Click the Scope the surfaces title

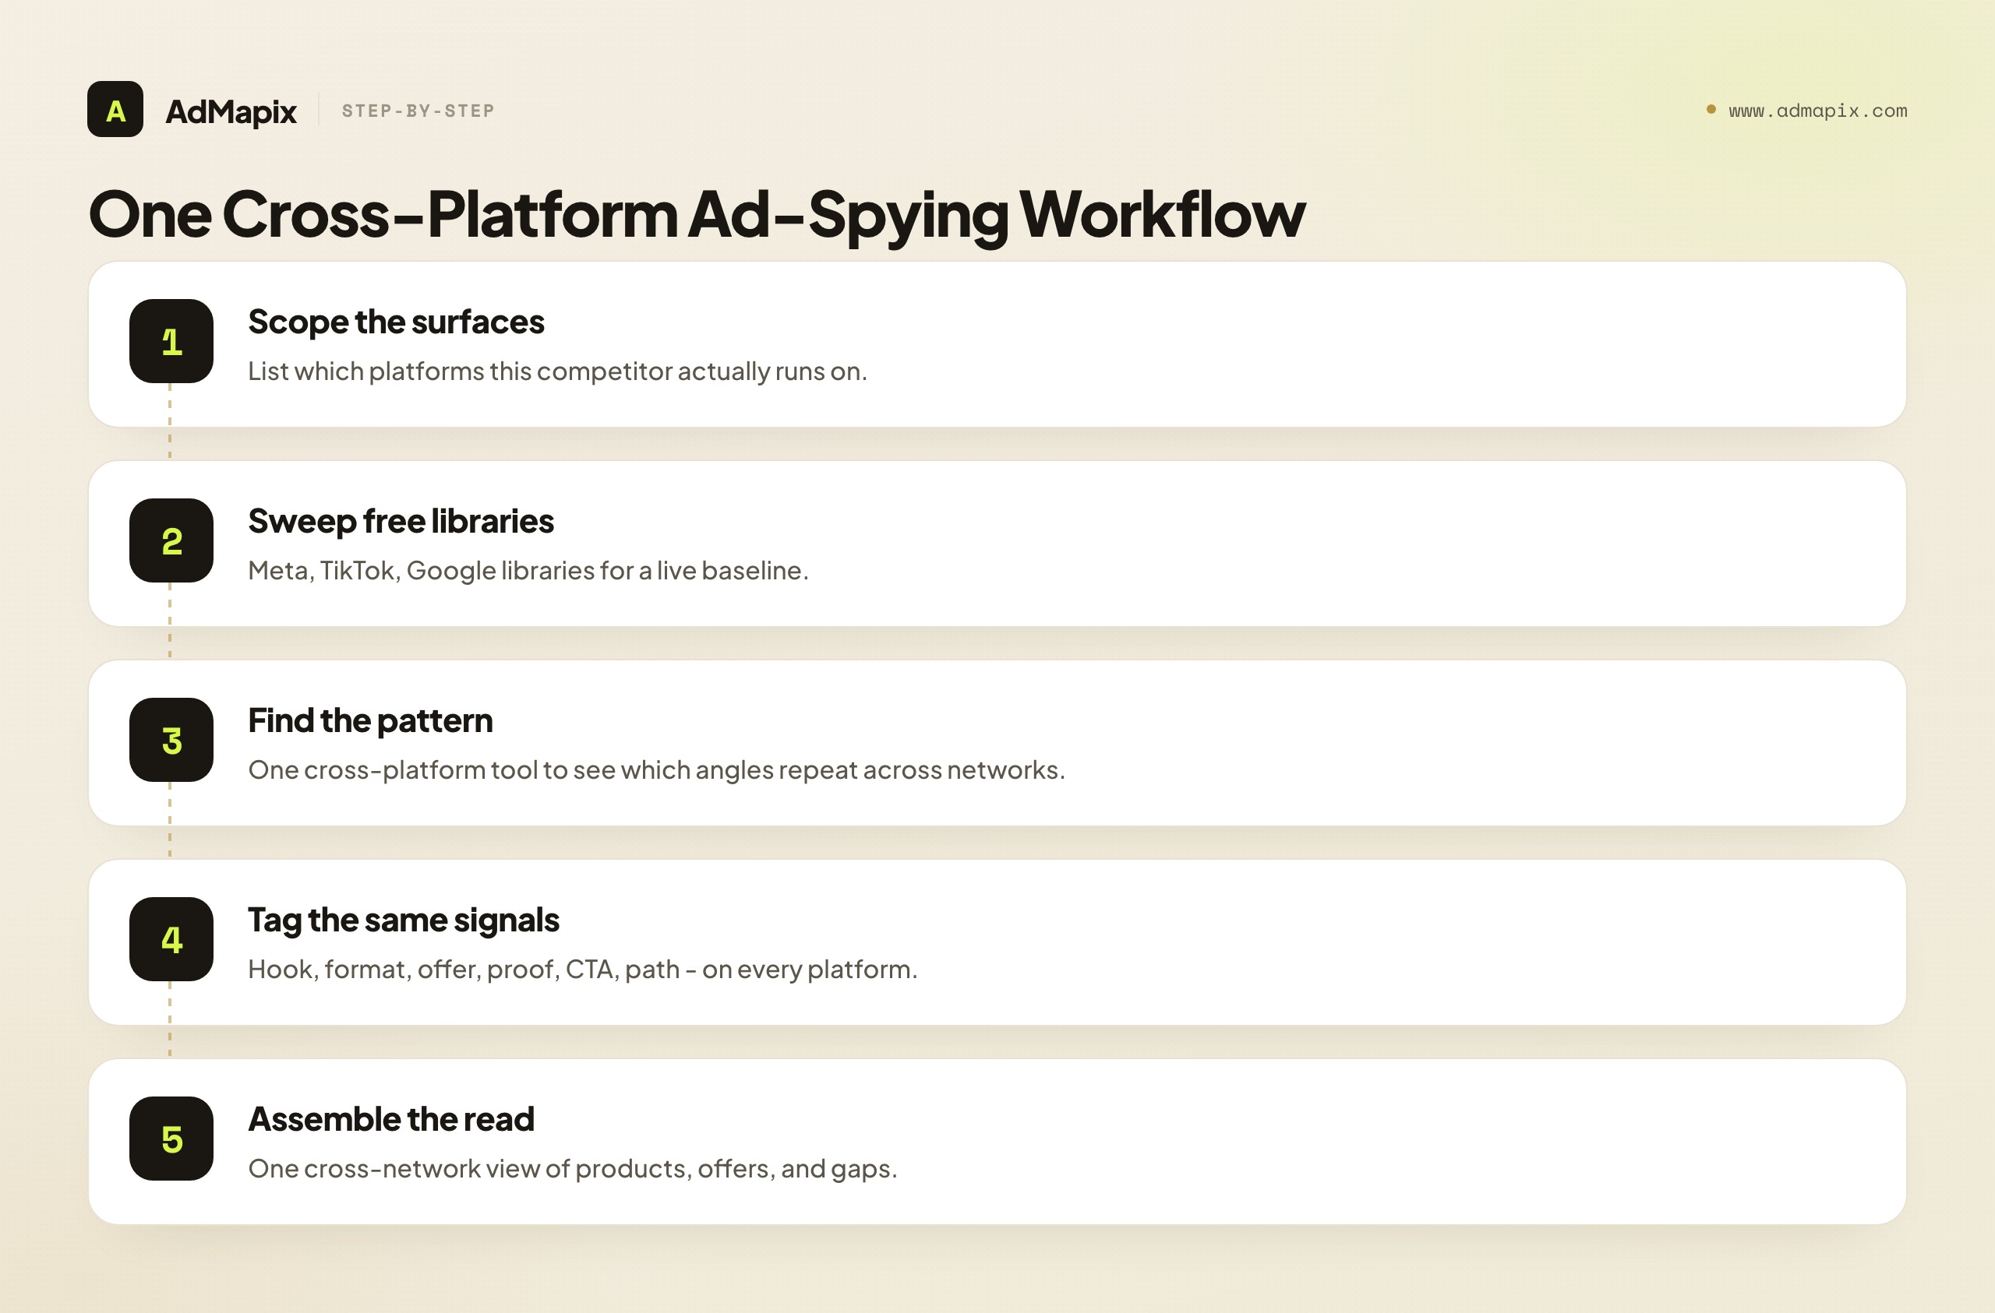(x=396, y=322)
